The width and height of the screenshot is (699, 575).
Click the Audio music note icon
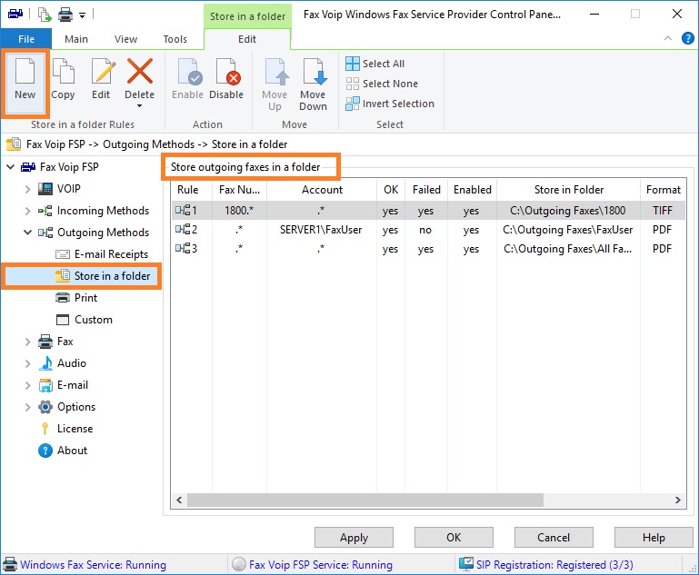(45, 363)
